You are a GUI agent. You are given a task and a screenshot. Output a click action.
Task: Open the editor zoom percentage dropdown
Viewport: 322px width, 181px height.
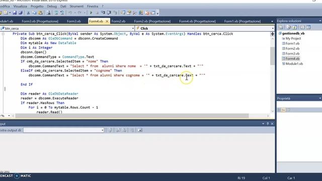click(9, 116)
